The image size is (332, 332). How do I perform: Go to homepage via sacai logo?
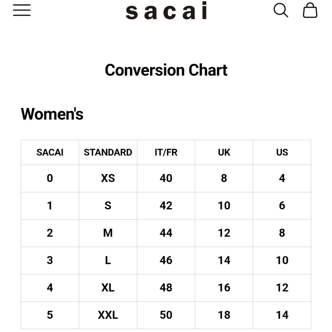(x=166, y=10)
